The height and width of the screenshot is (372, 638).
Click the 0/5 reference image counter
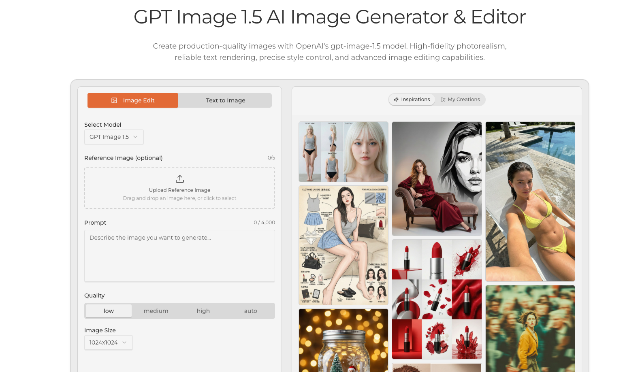(271, 158)
